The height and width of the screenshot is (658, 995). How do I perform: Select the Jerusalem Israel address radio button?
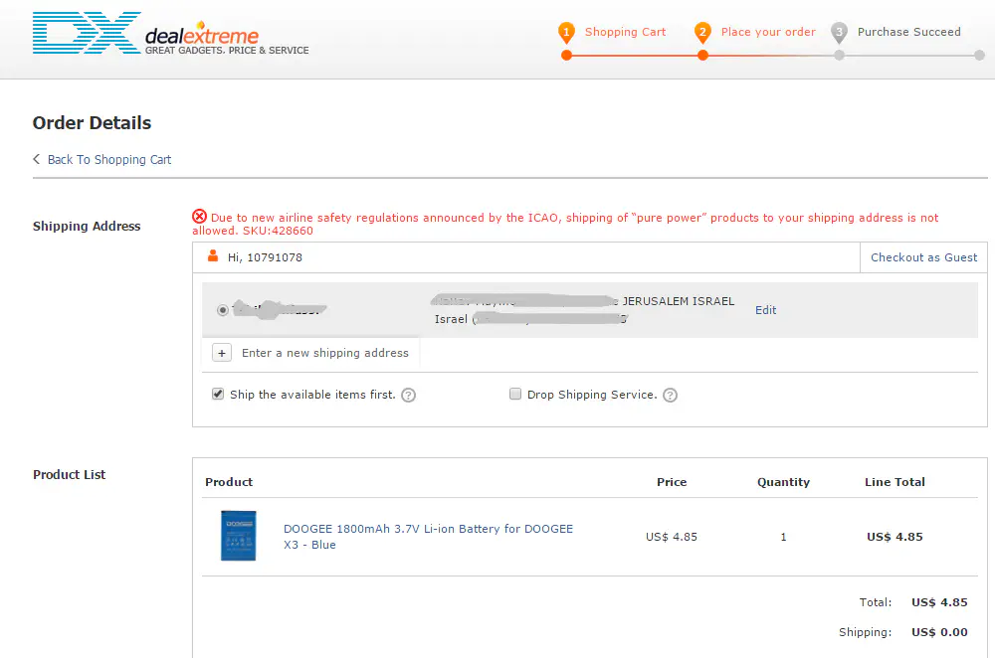click(x=222, y=310)
